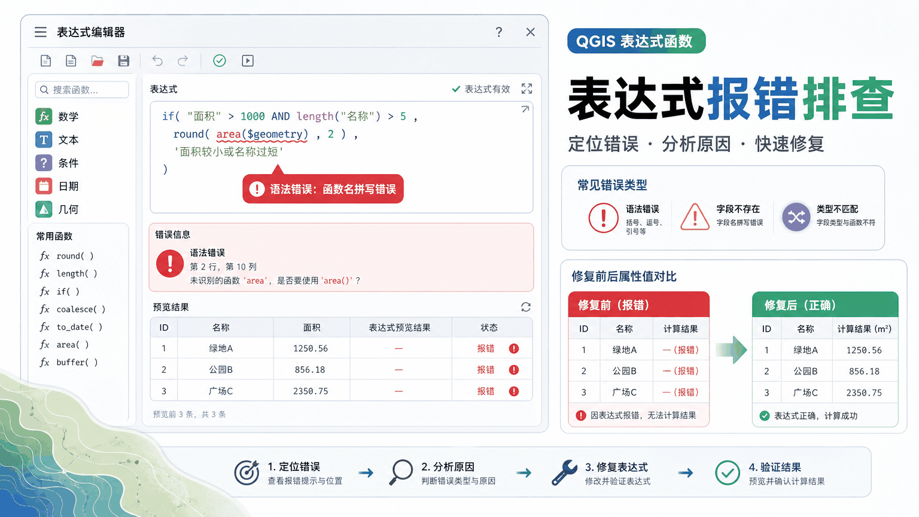The image size is (919, 517).
Task: Click the 字段不存在 warning triangle icon
Action: (695, 217)
